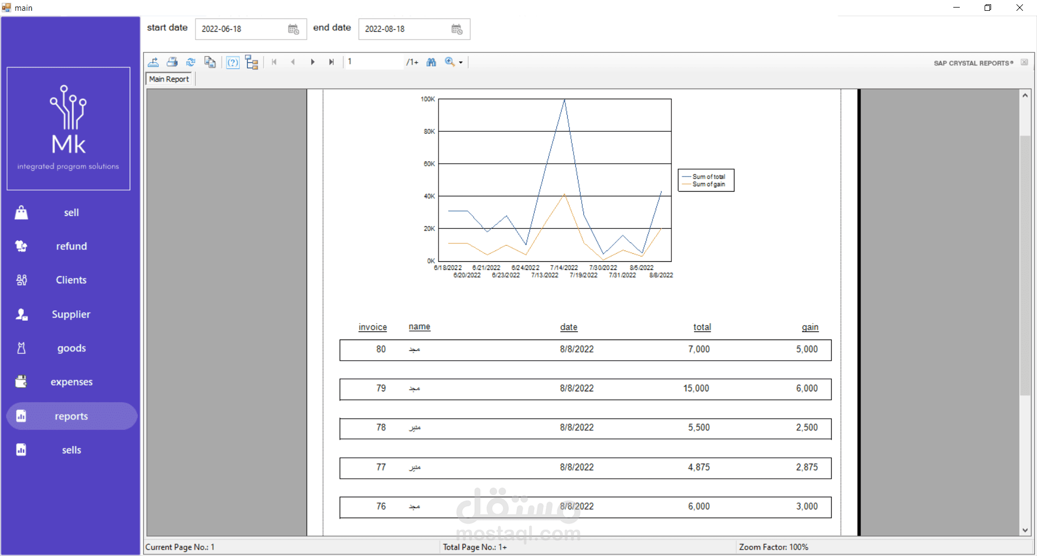
Task: Jump to the last report page
Action: [x=332, y=62]
